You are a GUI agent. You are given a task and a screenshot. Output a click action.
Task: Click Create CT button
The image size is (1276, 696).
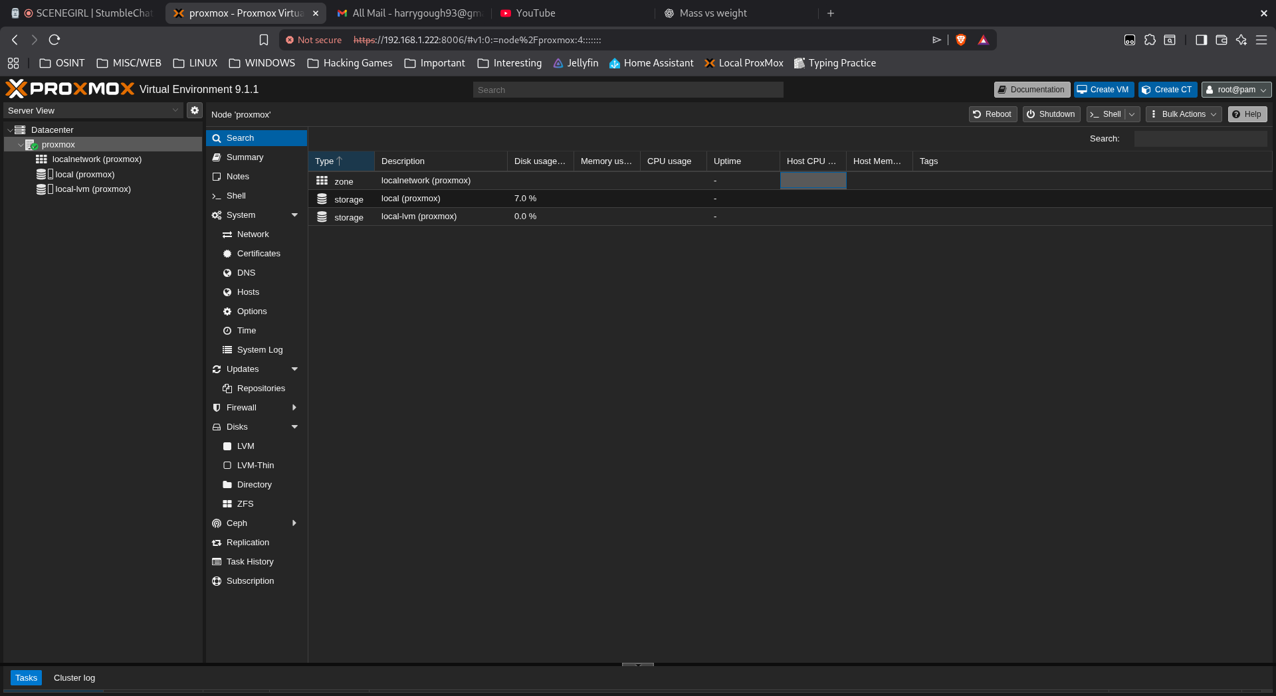coord(1167,90)
